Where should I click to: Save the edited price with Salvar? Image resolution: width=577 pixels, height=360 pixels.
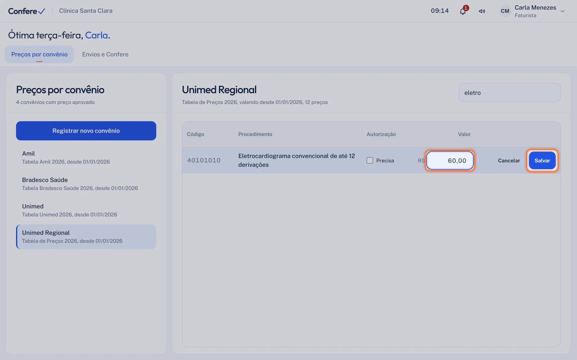(x=542, y=160)
